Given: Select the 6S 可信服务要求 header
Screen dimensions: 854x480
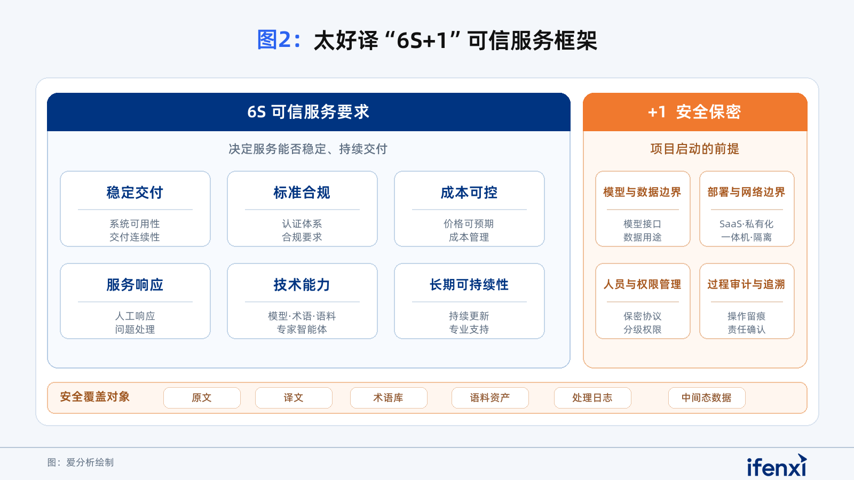Looking at the screenshot, I should 309,112.
